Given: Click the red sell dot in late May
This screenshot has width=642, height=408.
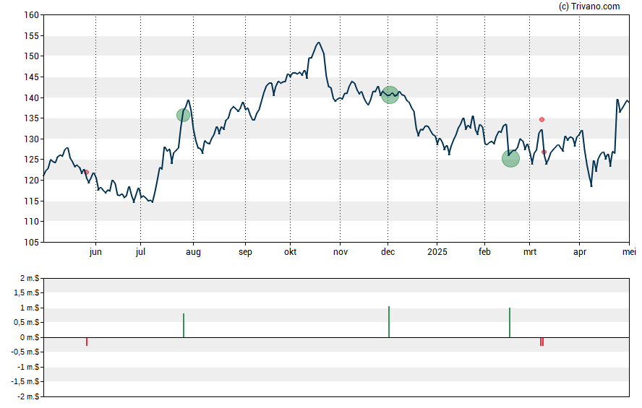Looking at the screenshot, I should tap(86, 172).
